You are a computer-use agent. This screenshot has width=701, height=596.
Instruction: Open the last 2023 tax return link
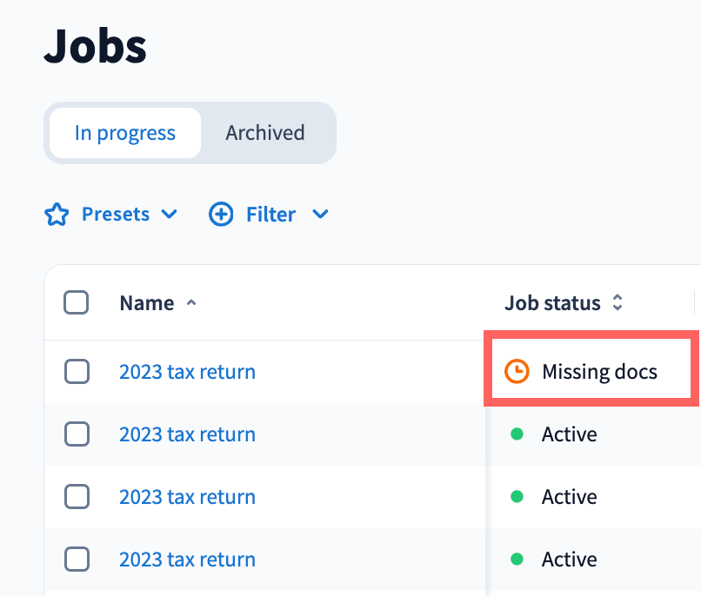coord(187,560)
